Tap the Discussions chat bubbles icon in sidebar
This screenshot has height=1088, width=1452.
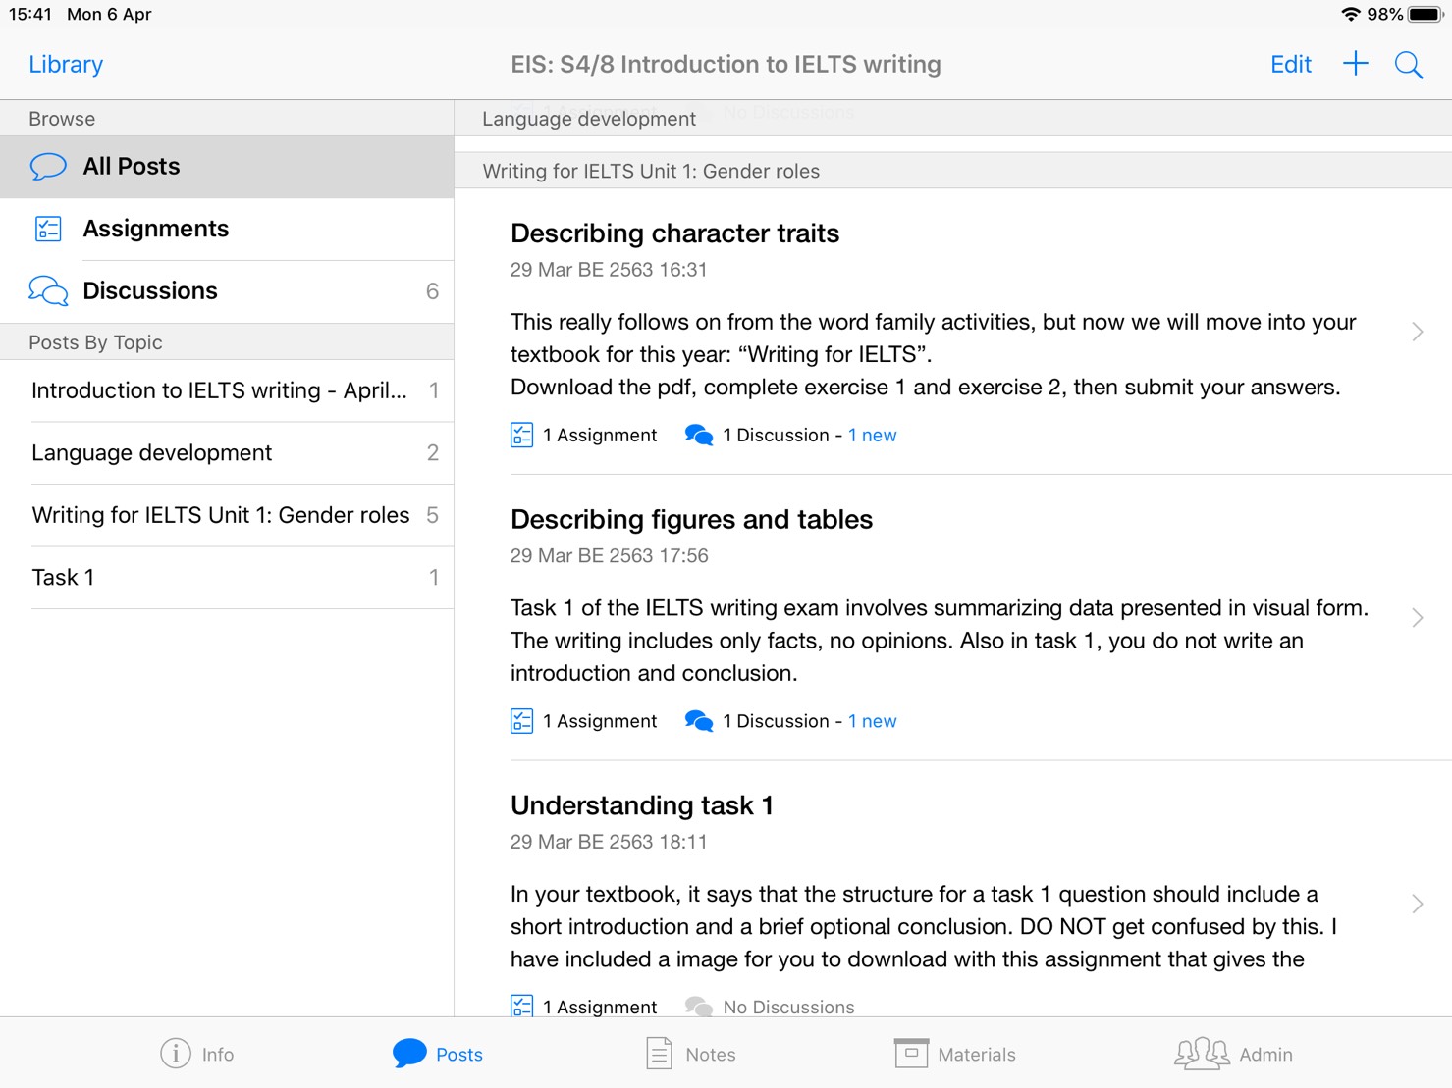48,291
